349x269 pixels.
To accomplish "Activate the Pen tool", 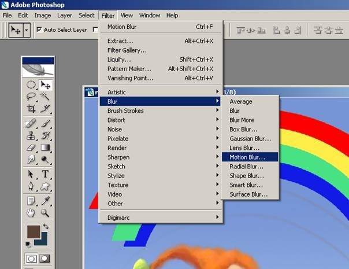I will [31, 186].
